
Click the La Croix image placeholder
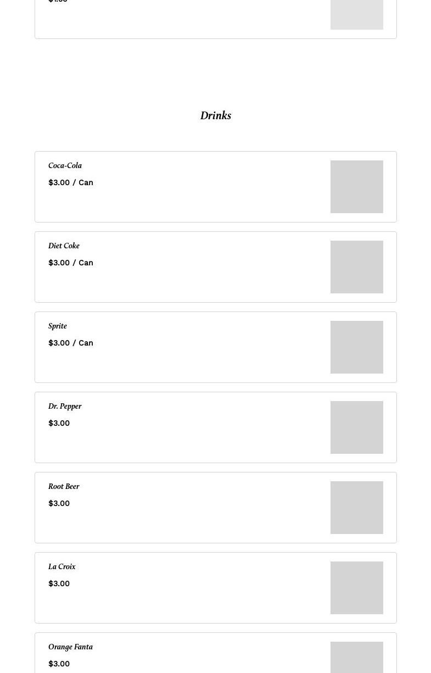pyautogui.click(x=356, y=588)
